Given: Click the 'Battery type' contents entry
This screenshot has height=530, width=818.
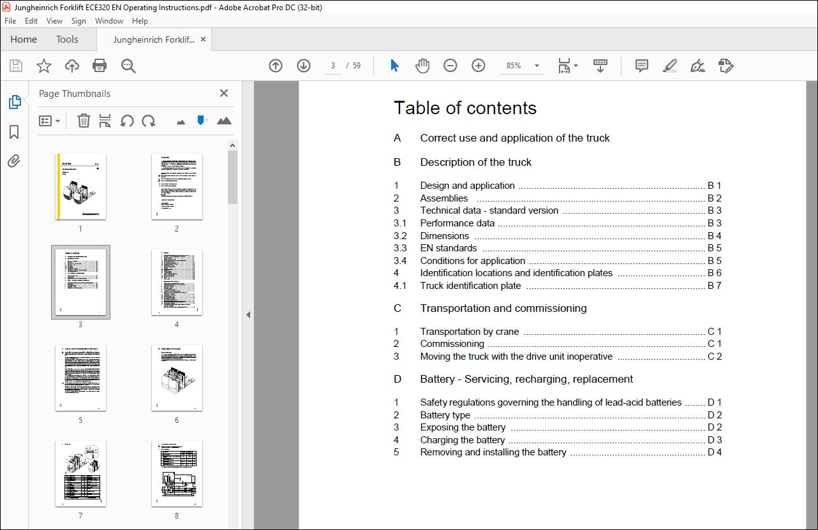Looking at the screenshot, I should pos(558,415).
